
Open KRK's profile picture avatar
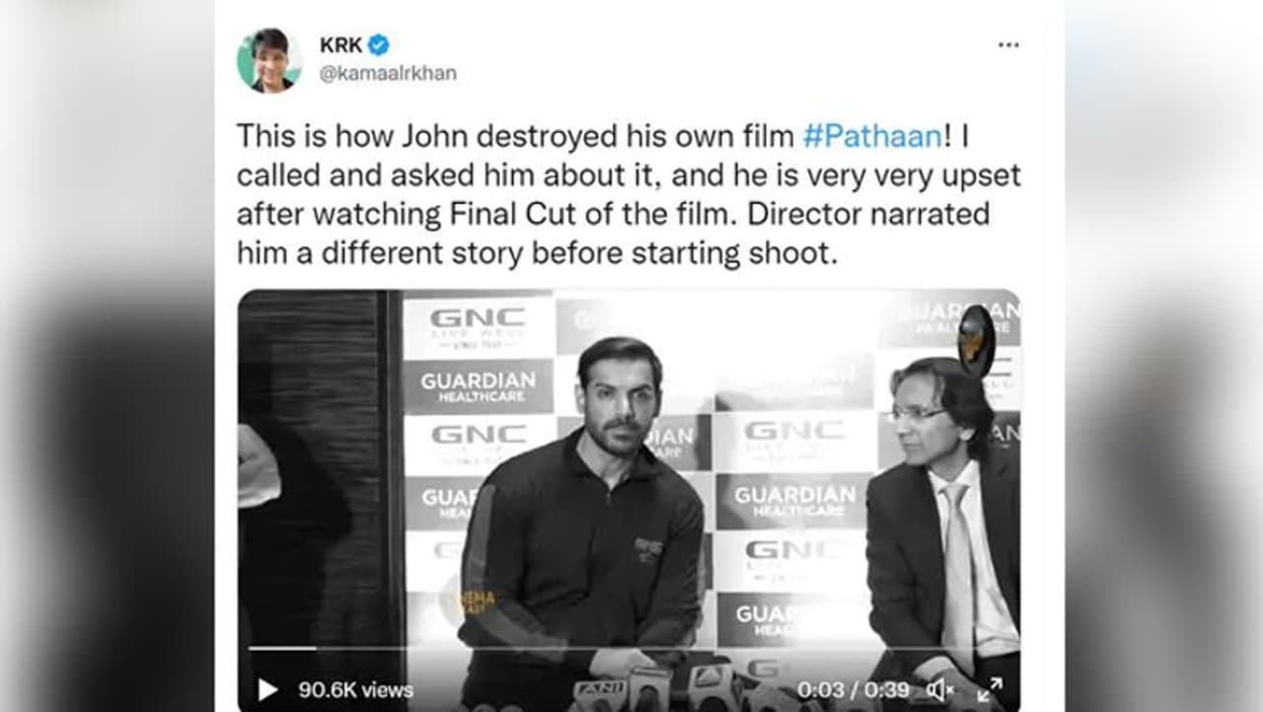click(x=268, y=59)
